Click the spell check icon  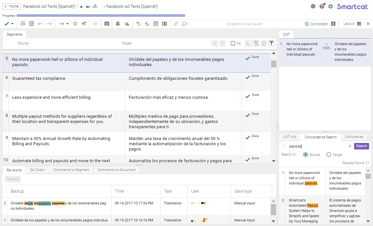147,24
